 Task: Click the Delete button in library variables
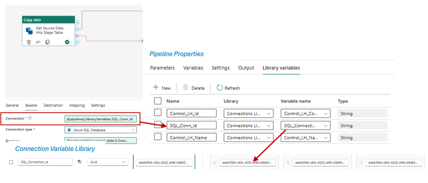pyautogui.click(x=194, y=88)
